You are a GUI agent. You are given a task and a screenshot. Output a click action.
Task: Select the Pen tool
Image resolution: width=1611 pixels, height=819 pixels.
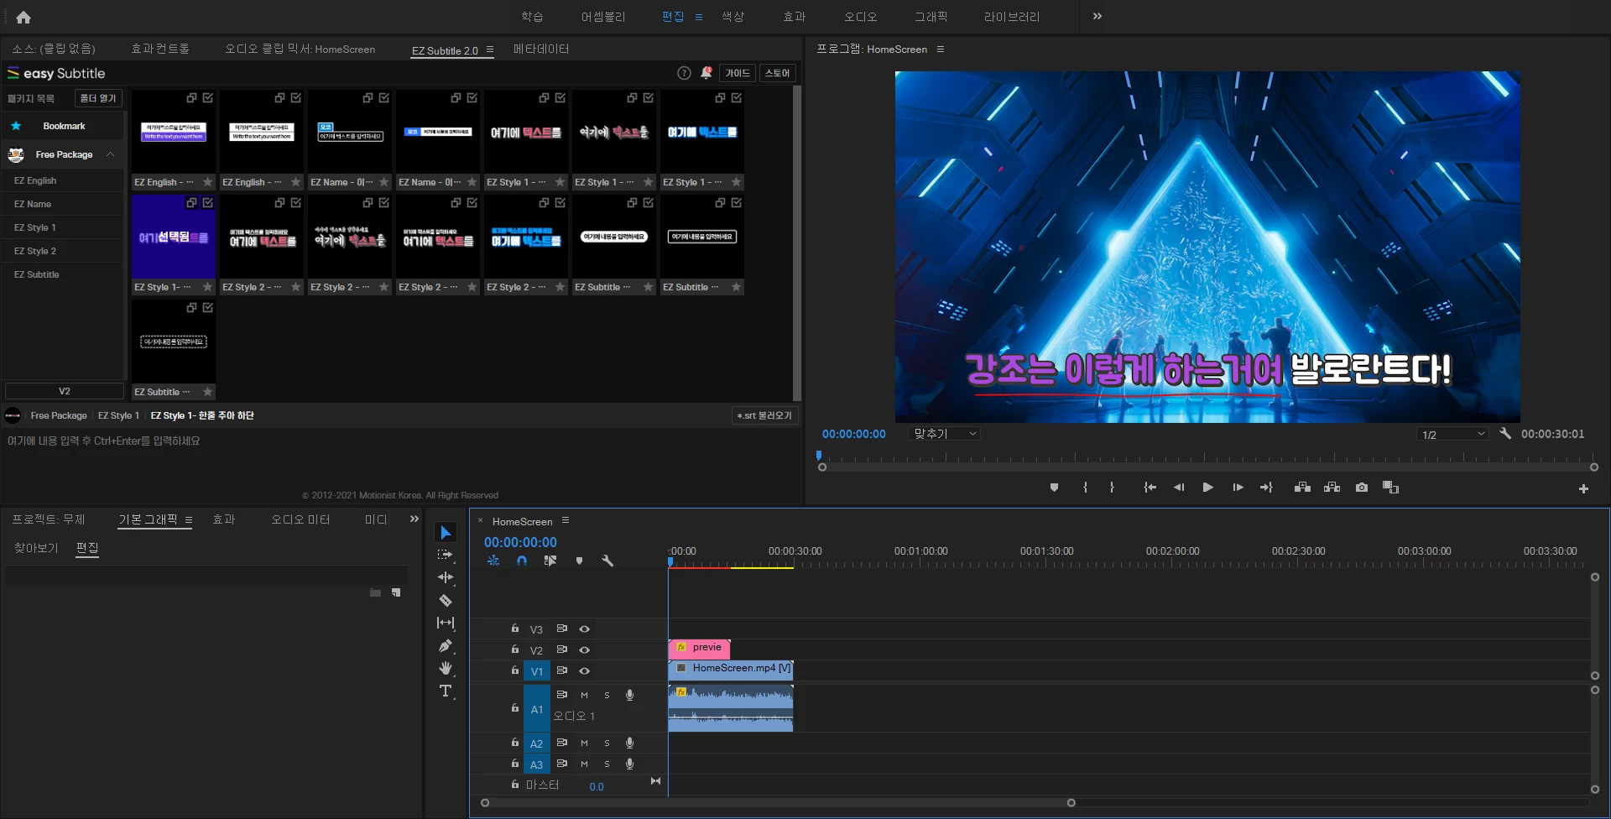(x=446, y=645)
